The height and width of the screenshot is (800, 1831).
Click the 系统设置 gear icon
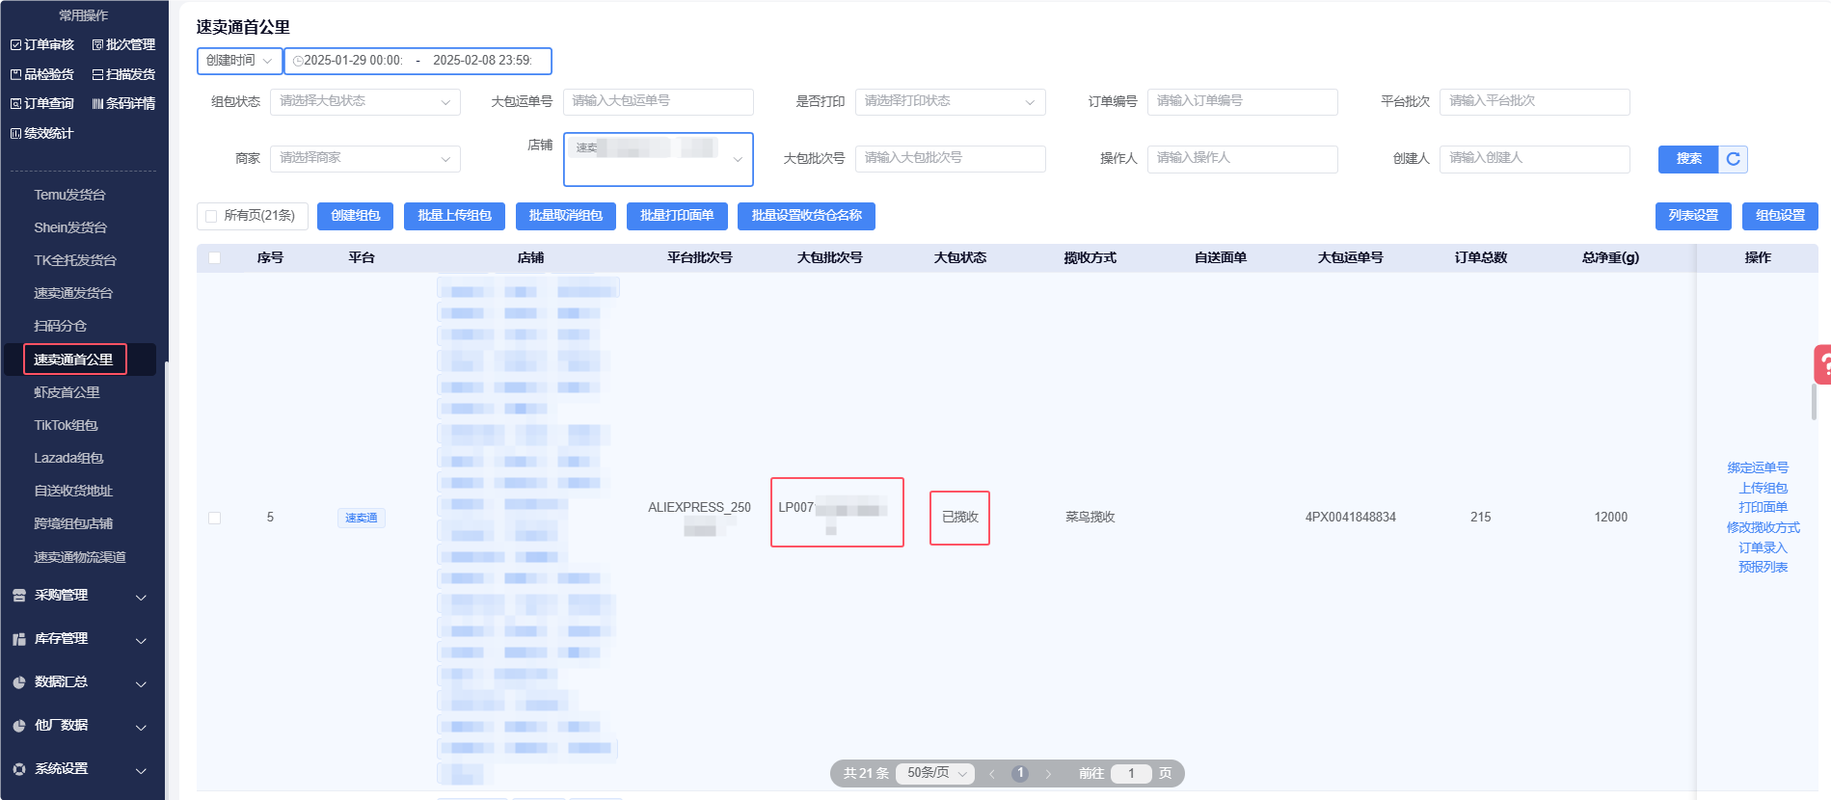pyautogui.click(x=19, y=769)
